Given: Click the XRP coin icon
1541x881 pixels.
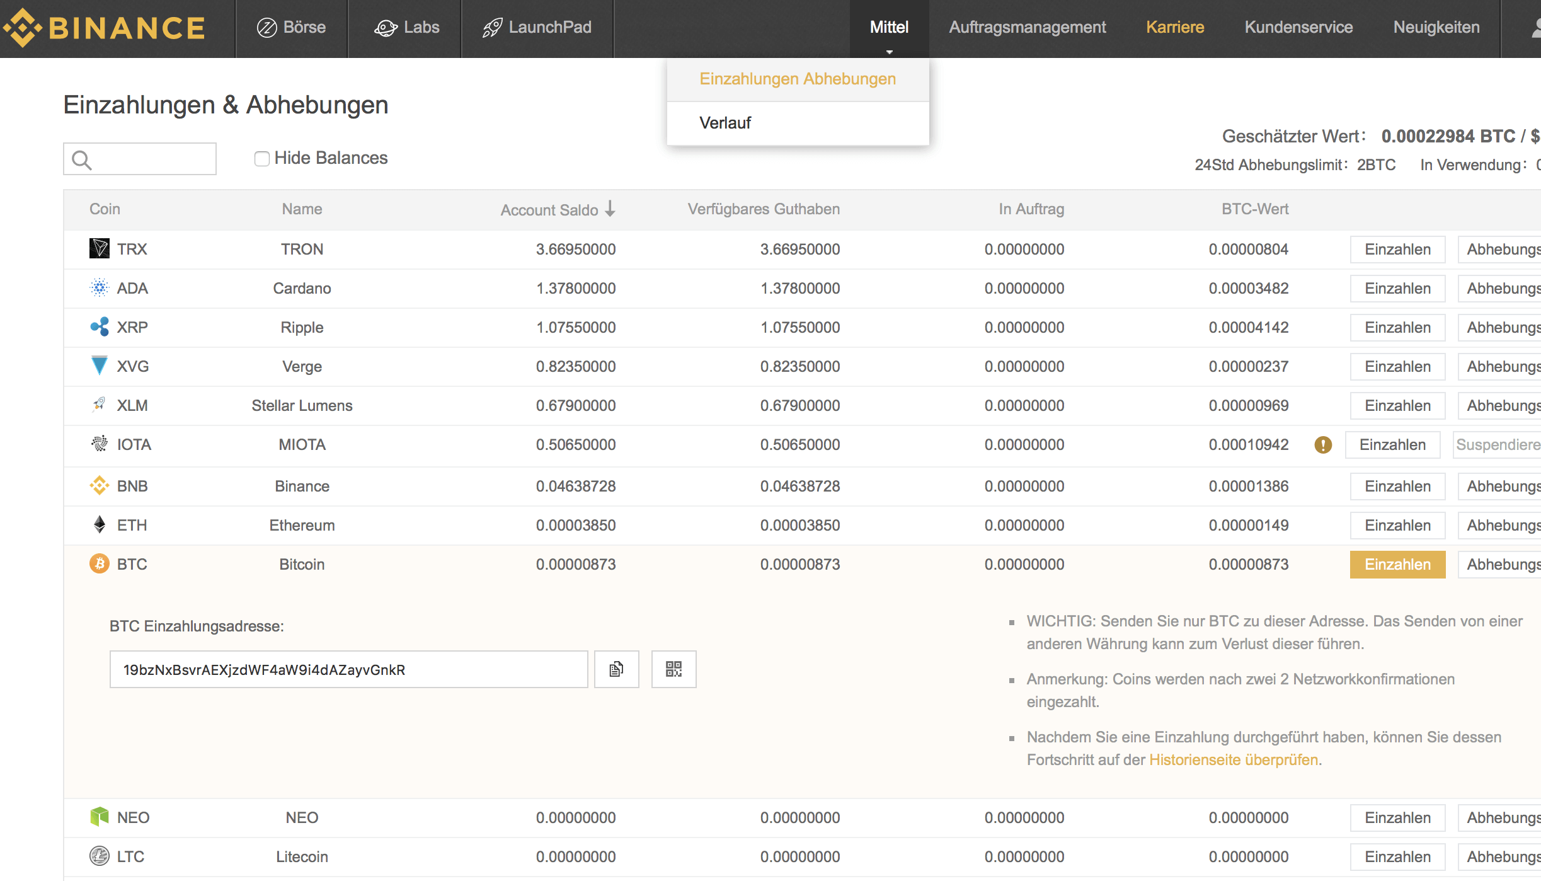Looking at the screenshot, I should (x=100, y=326).
